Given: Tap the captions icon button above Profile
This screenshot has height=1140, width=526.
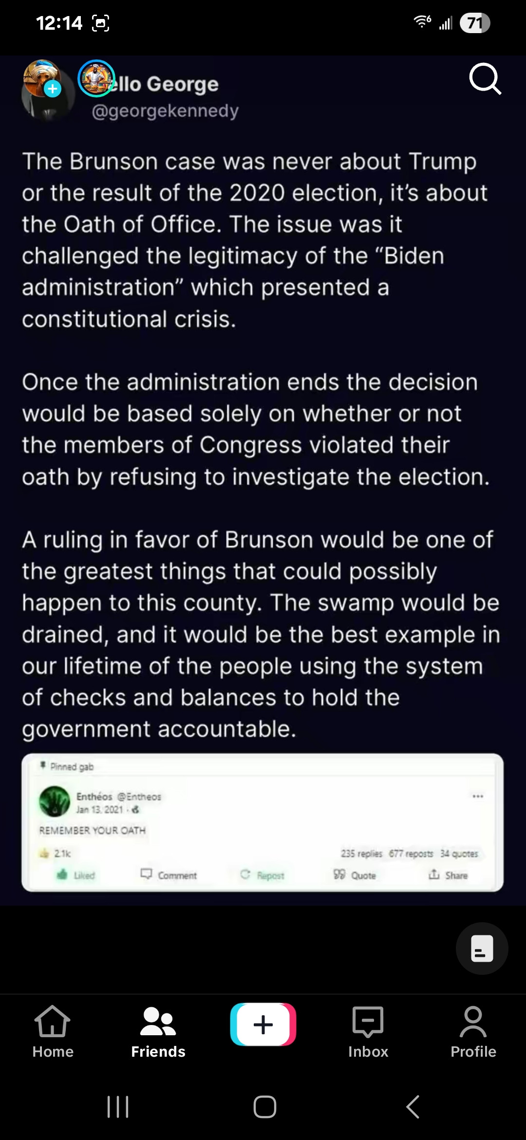Looking at the screenshot, I should [482, 948].
